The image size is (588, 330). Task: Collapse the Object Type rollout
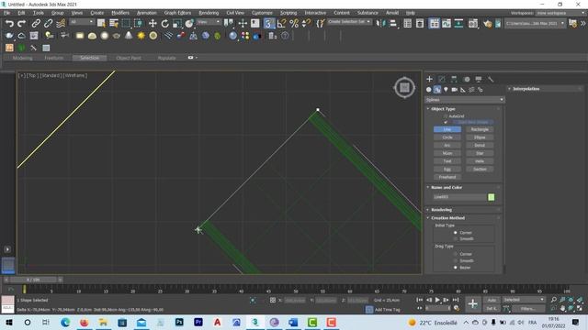click(x=443, y=109)
